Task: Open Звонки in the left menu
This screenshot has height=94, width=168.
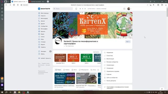Action: point(41,21)
